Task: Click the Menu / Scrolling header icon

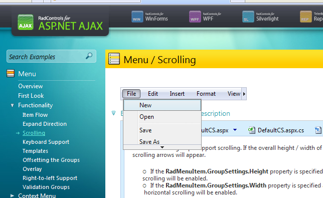Action: 114,59
